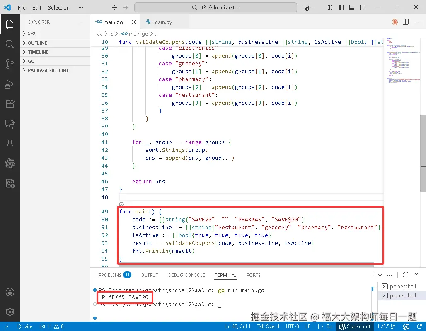Switch to the PORTS panel tab
The width and height of the screenshot is (426, 331).
(x=254, y=275)
